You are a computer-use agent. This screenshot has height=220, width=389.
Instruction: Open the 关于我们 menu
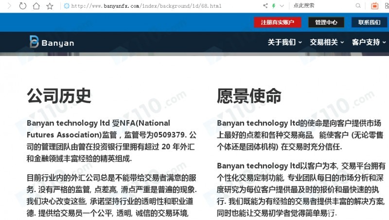pyautogui.click(x=284, y=42)
